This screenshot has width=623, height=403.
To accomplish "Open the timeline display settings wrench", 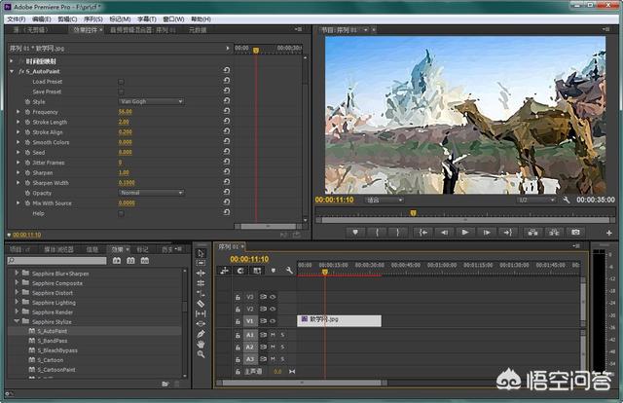I will click(x=289, y=271).
